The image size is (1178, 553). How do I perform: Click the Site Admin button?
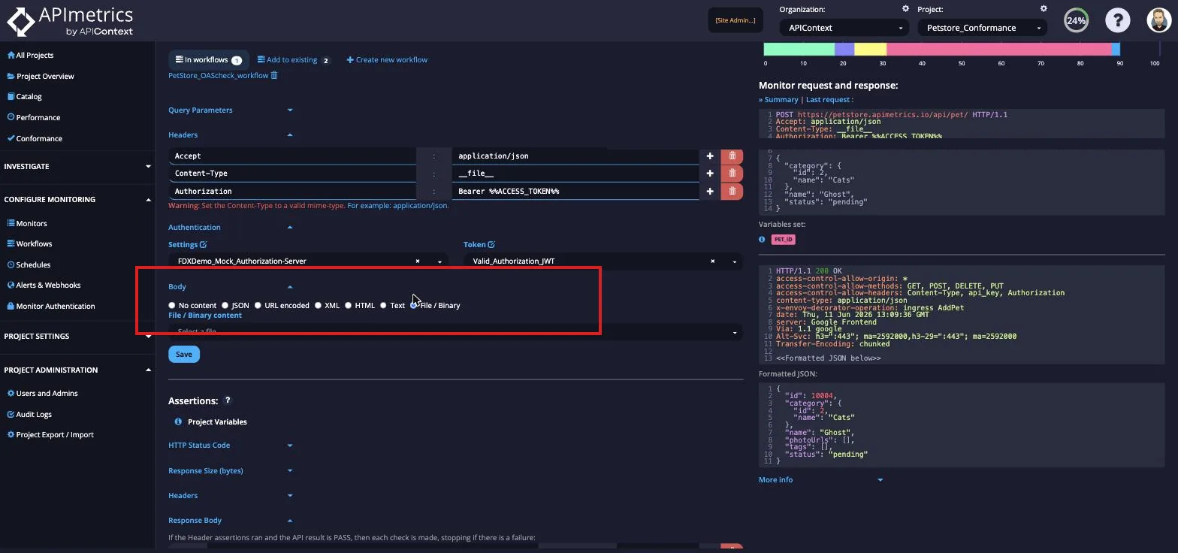(735, 20)
